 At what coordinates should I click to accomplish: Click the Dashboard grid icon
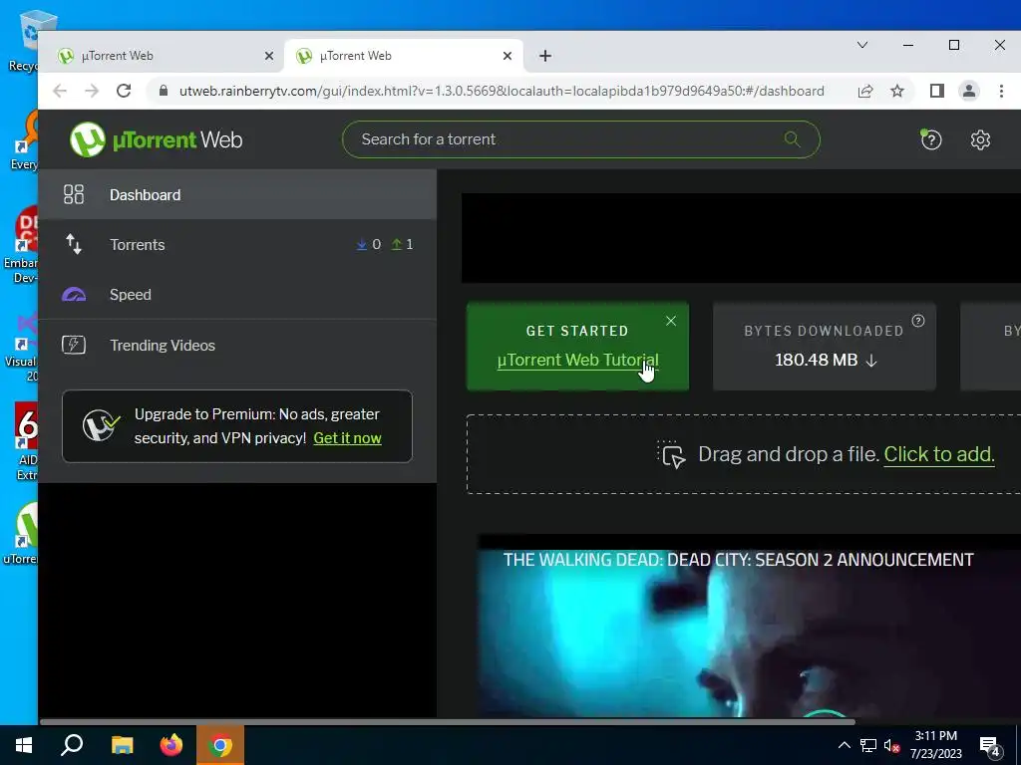pos(74,194)
